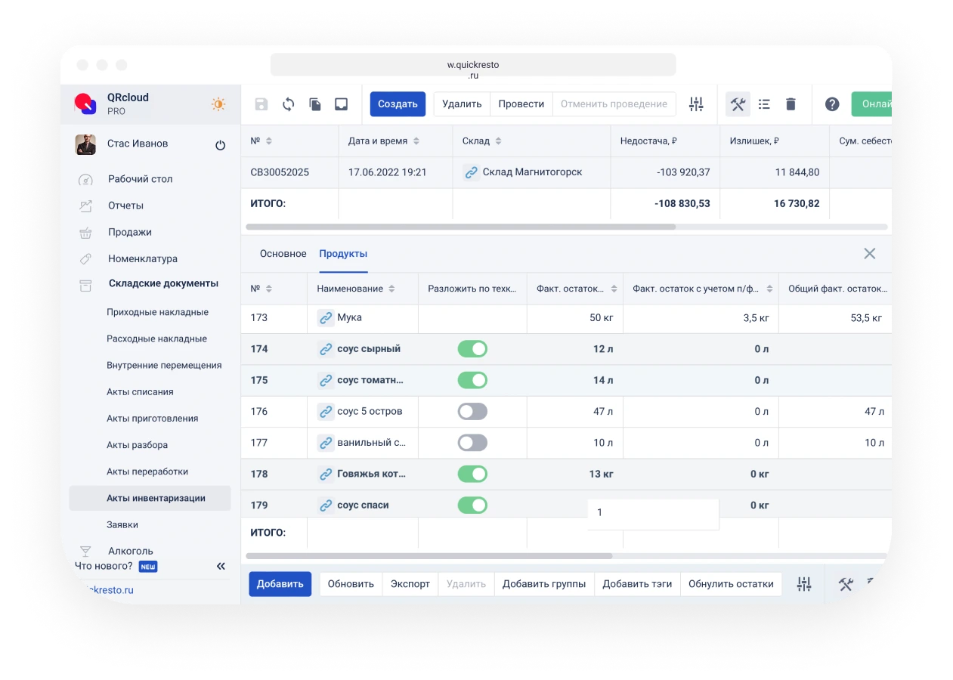The height and width of the screenshot is (680, 953).
Task: Click the Создать button
Action: [398, 104]
